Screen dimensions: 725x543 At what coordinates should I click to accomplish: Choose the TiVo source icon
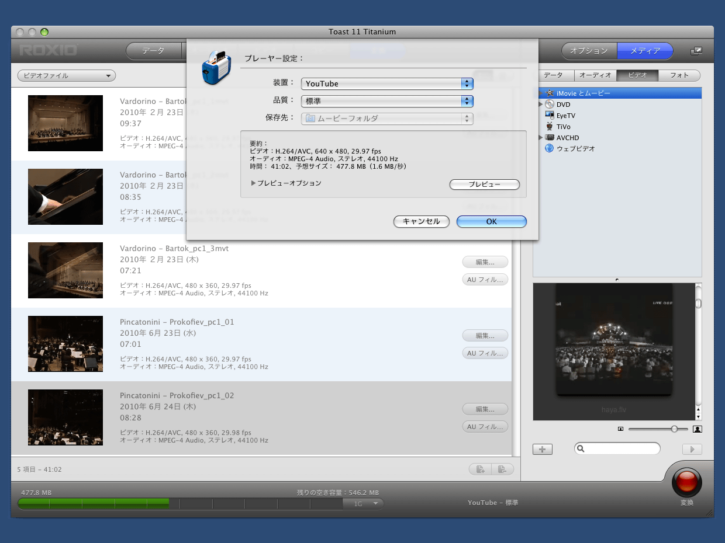point(550,127)
